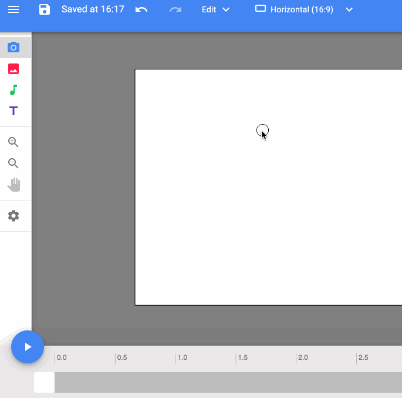Redo the undone action
This screenshot has height=398, width=402.
pyautogui.click(x=175, y=10)
